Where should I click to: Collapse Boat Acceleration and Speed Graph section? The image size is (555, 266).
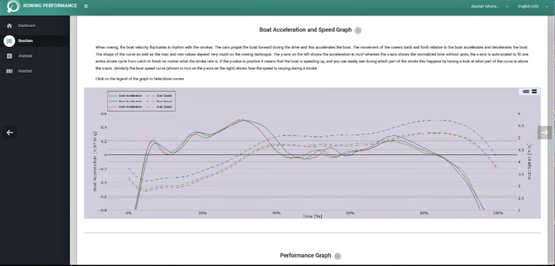point(358,30)
